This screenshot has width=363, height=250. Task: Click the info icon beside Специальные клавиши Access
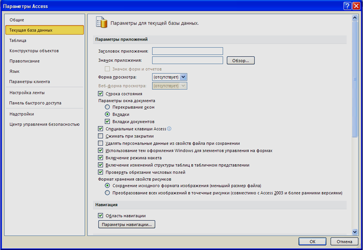pyautogui.click(x=169, y=129)
